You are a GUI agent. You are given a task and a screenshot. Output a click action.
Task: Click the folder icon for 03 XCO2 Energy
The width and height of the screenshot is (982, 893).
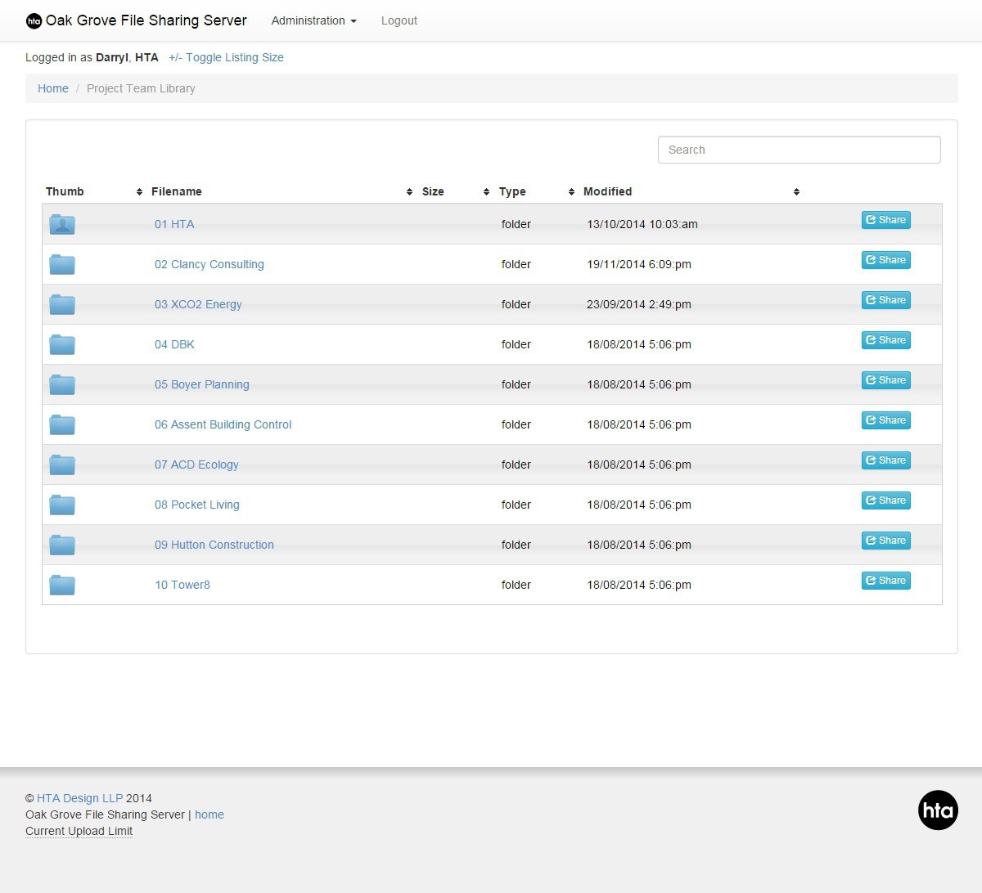pyautogui.click(x=62, y=304)
